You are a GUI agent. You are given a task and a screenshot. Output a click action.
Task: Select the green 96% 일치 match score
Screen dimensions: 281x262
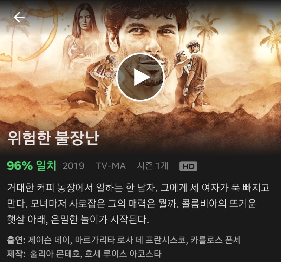pos(32,165)
